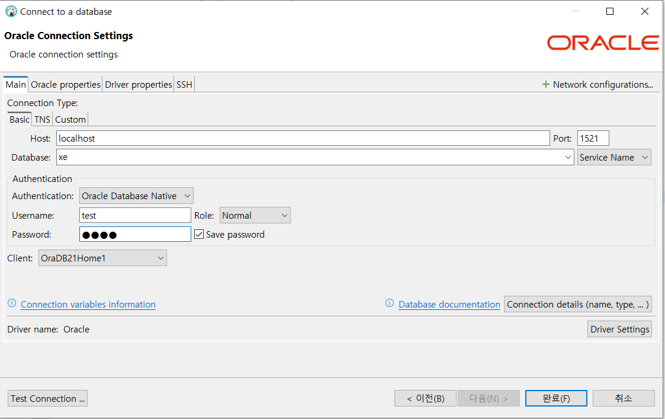Open the Database documentation link
This screenshot has height=419, width=665.
(x=449, y=305)
